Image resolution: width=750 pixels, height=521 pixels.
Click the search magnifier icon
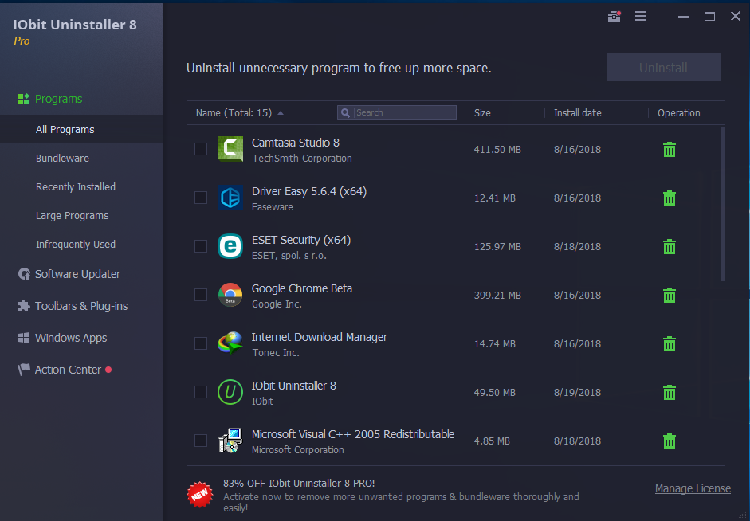pos(345,113)
